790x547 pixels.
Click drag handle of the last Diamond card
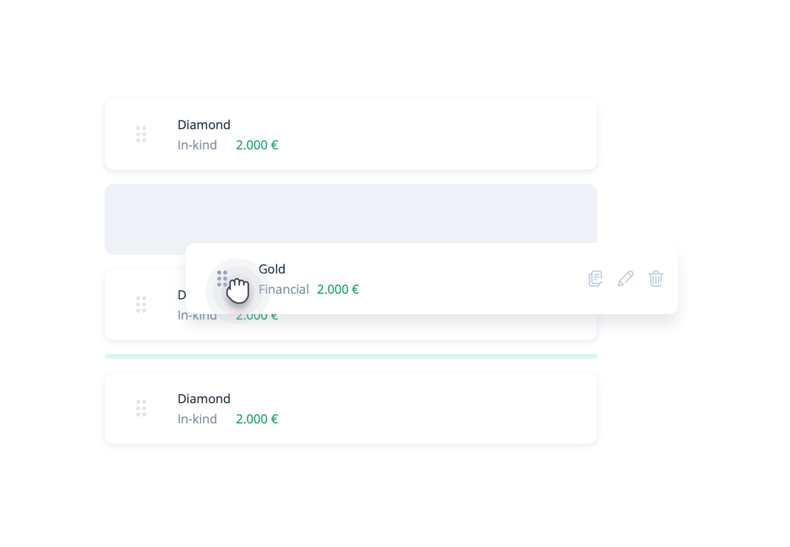point(141,408)
